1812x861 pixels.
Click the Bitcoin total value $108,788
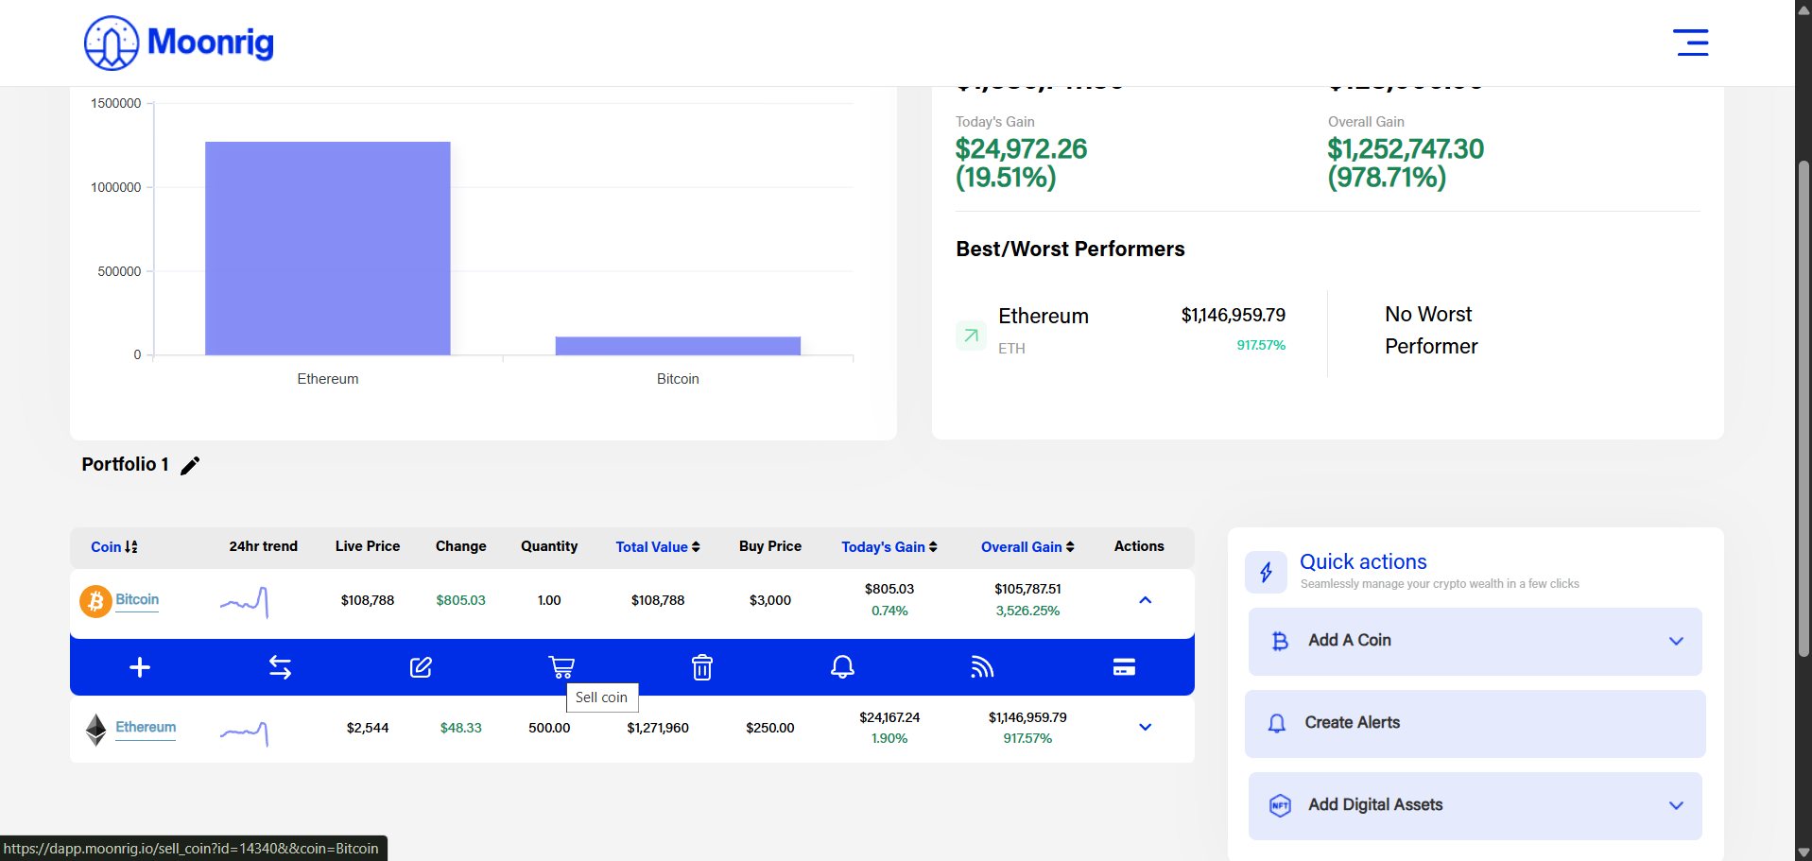[658, 600]
